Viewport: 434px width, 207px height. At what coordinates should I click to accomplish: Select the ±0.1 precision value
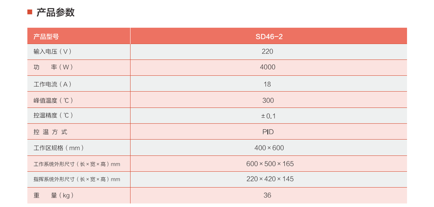pos(268,116)
